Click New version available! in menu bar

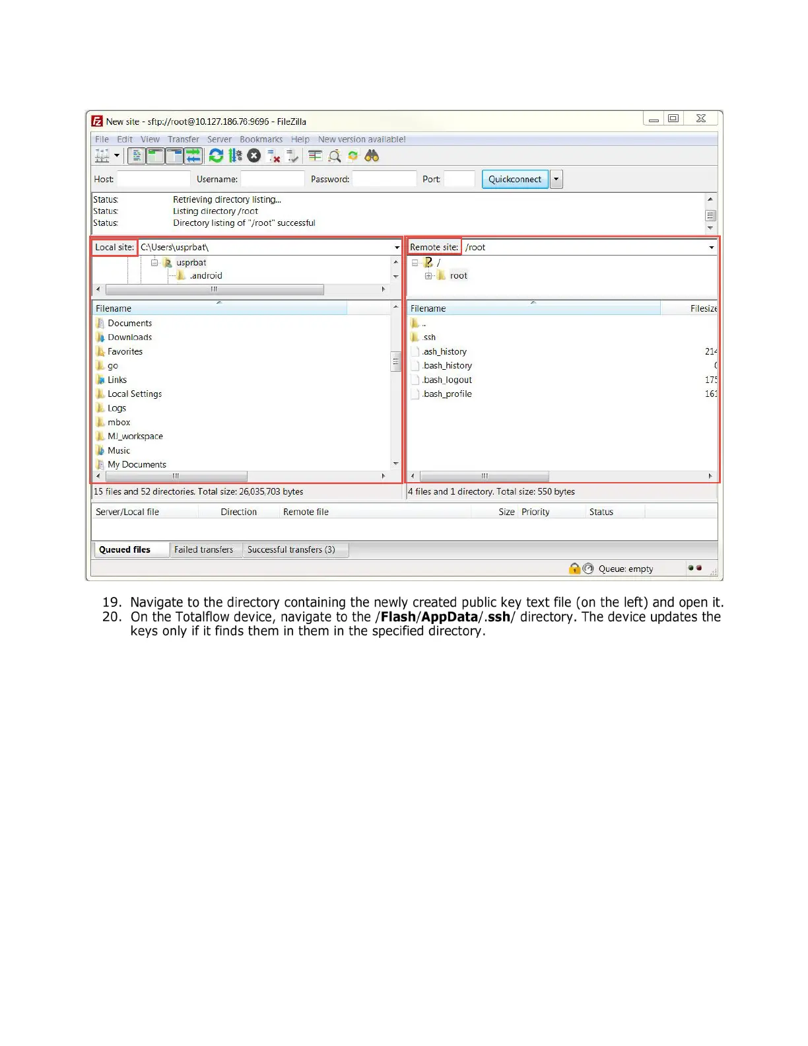pos(362,139)
